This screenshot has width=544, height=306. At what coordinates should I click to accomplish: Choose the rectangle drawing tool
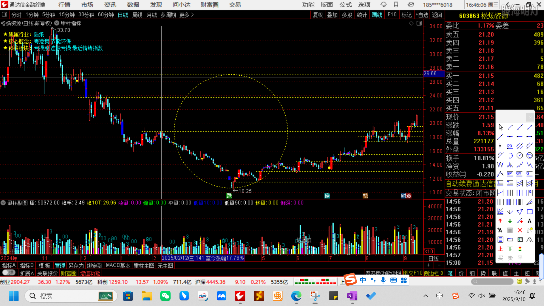tap(529, 212)
